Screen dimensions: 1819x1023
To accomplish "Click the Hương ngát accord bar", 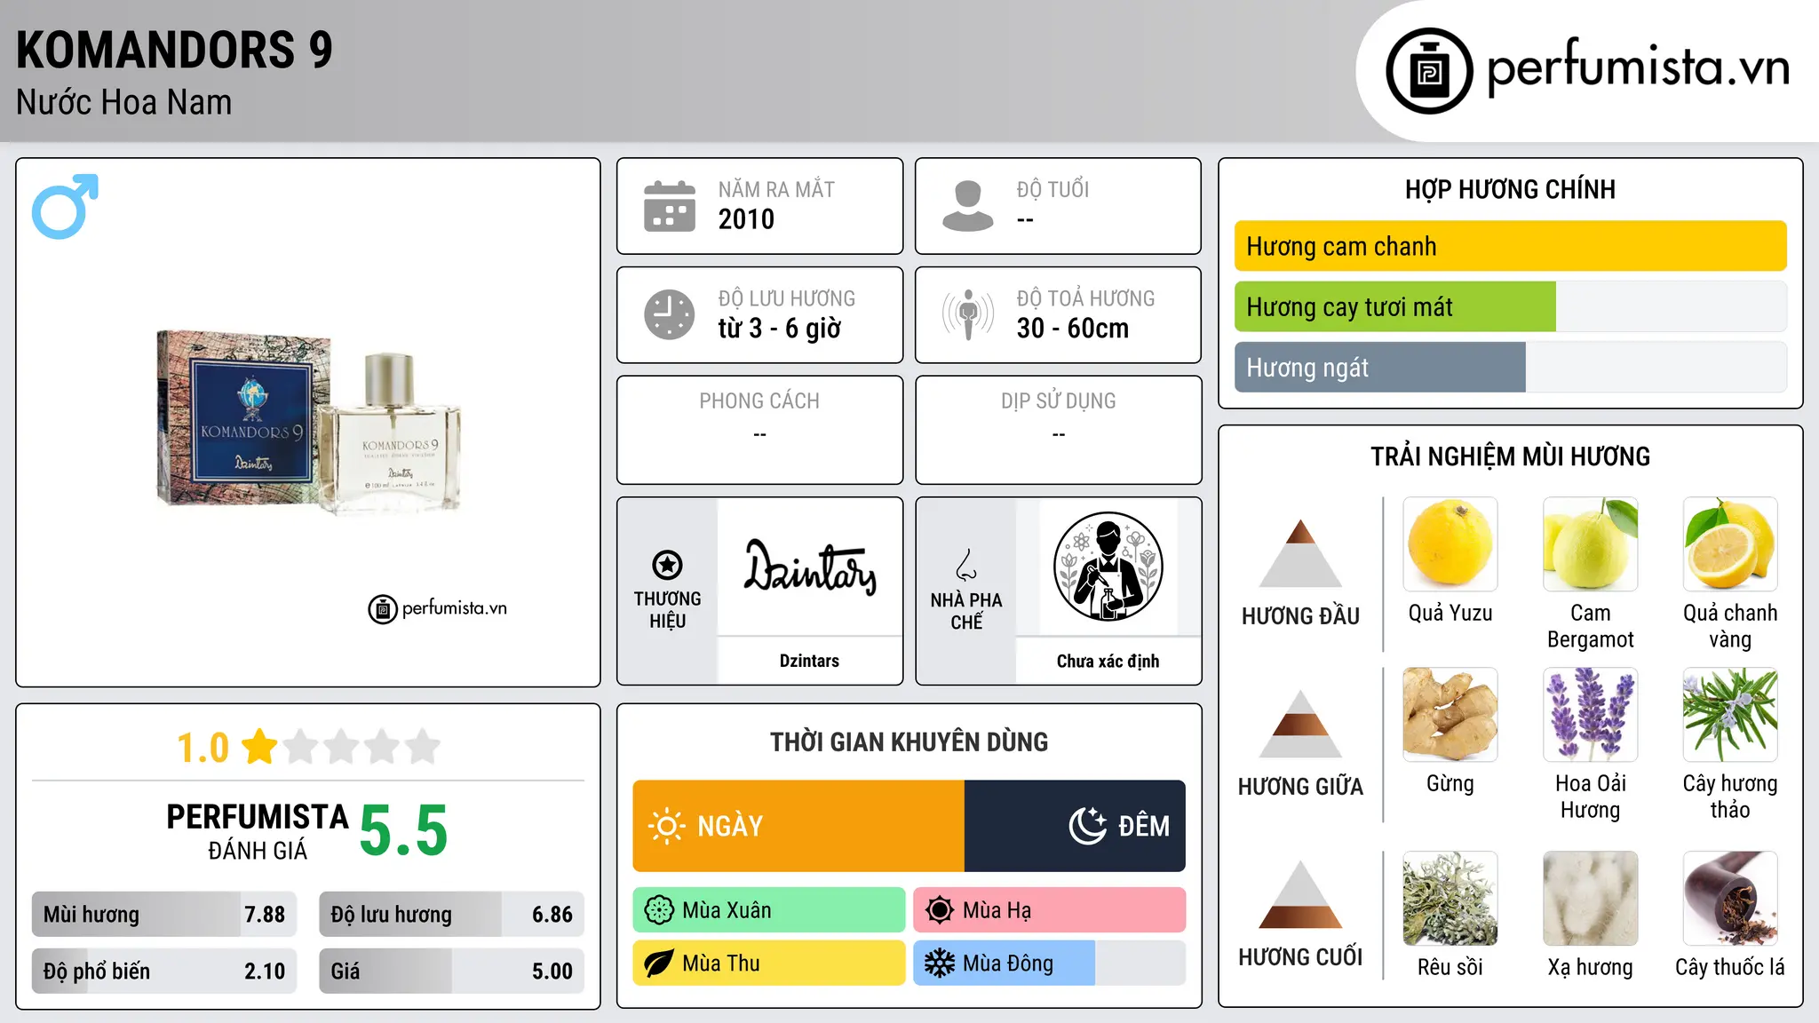I will (x=1511, y=367).
